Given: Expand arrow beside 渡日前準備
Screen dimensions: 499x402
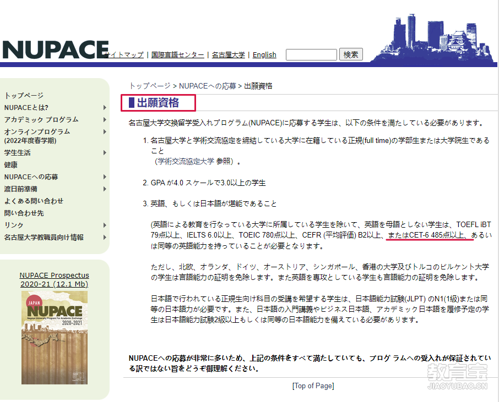Looking at the screenshot, I should click(105, 189).
